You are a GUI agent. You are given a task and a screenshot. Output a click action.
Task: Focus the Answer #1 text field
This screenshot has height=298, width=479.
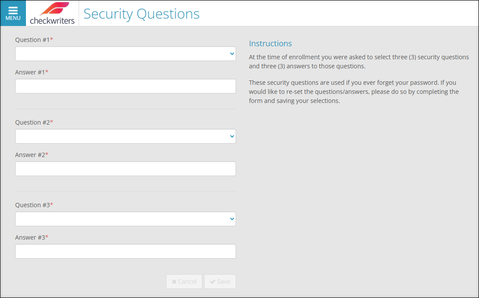pos(125,86)
